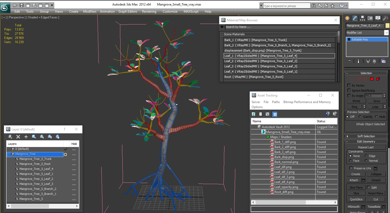
Task: Toggle Ignore Backfacing checkbox
Action: click(349, 90)
